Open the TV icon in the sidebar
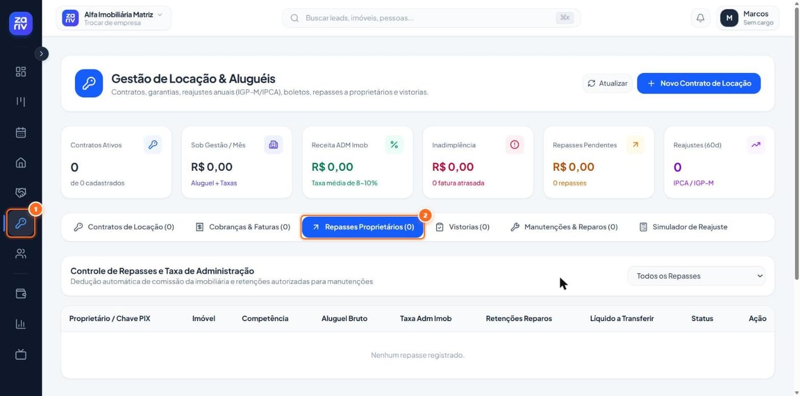This screenshot has height=396, width=800. tap(21, 354)
